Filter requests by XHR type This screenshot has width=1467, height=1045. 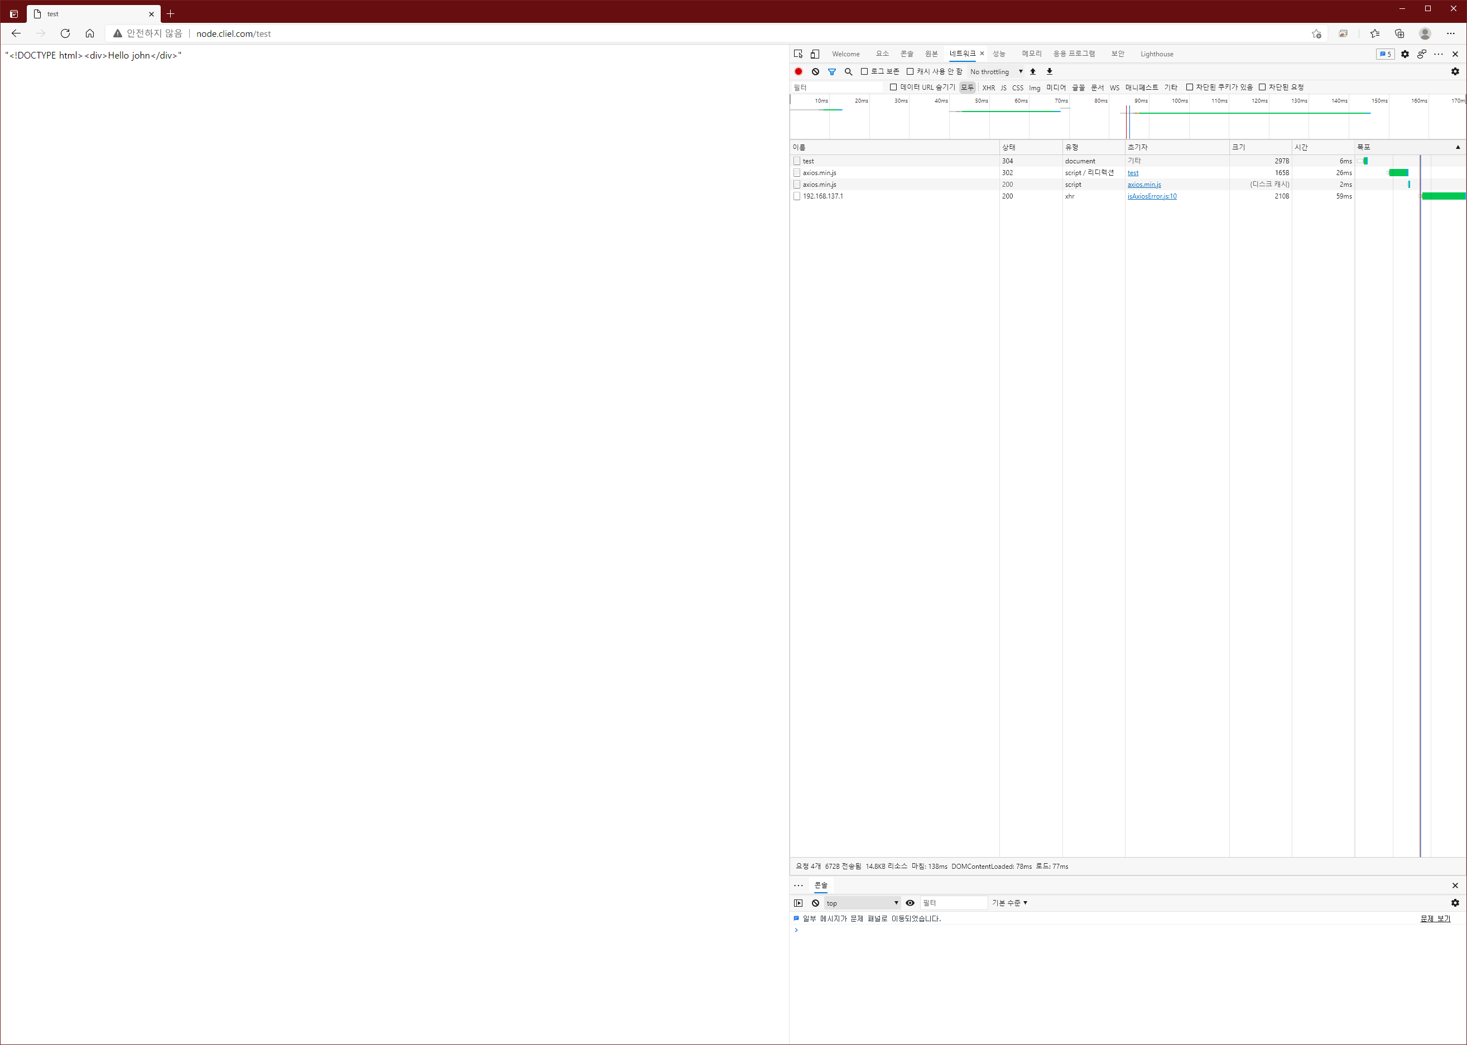click(x=989, y=88)
